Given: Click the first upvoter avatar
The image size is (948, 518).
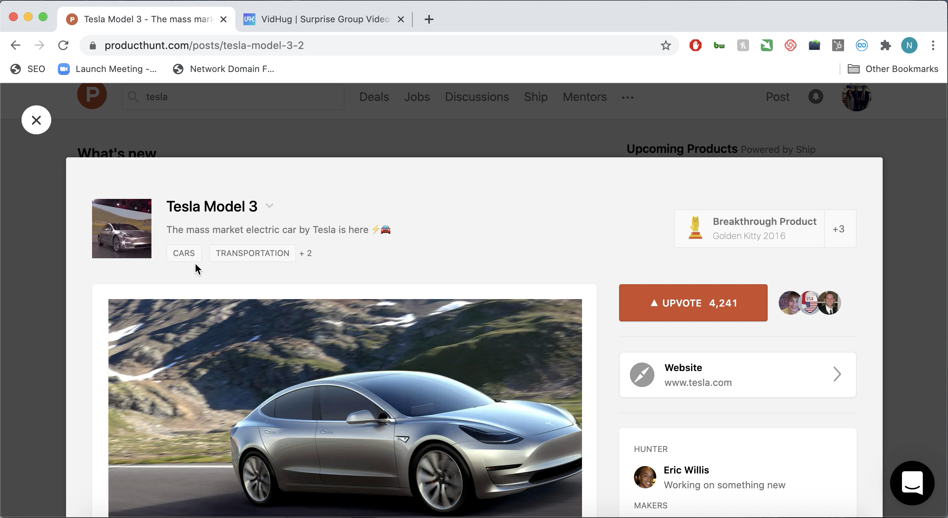Looking at the screenshot, I should click(789, 303).
